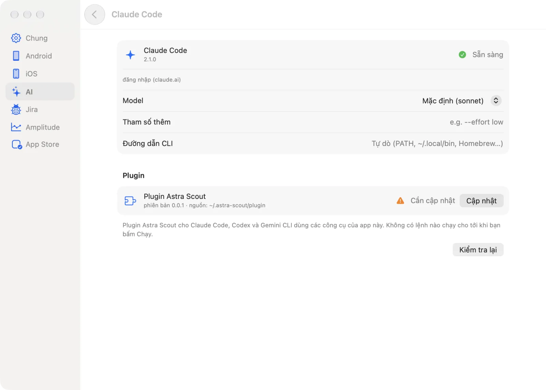This screenshot has height=390, width=546.
Task: Click the Amplitude chart icon
Action: pyautogui.click(x=16, y=127)
